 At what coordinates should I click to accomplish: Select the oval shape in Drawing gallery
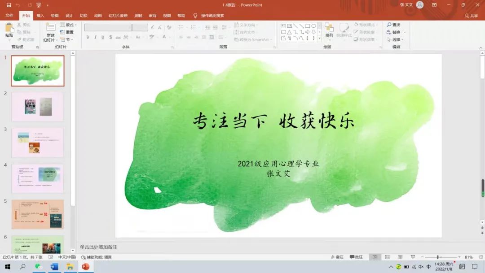314,26
